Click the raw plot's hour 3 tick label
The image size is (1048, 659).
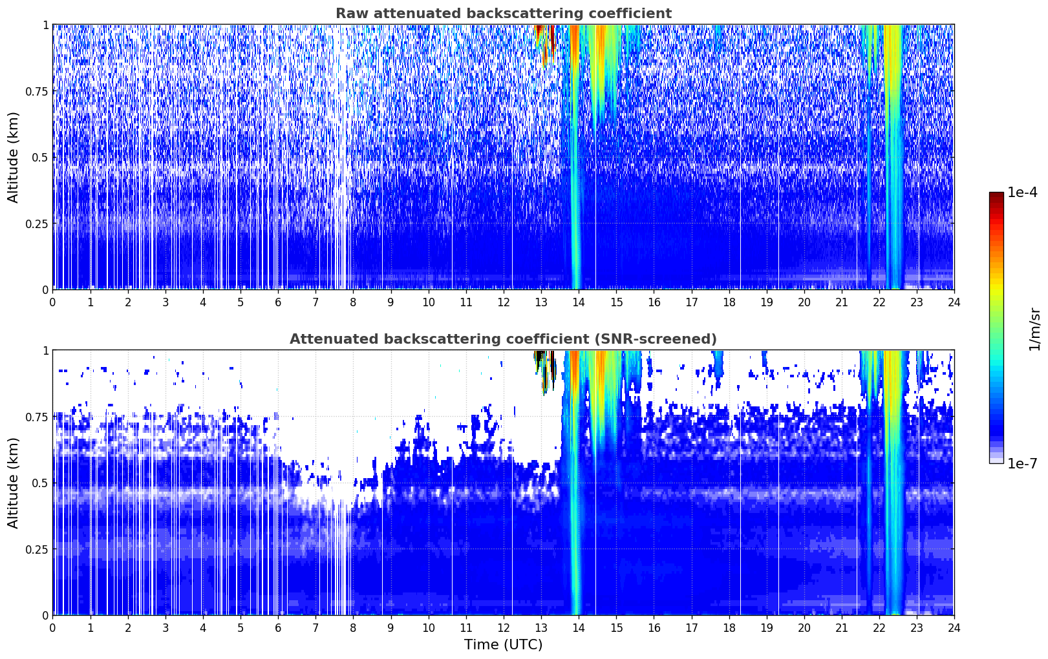tap(166, 302)
